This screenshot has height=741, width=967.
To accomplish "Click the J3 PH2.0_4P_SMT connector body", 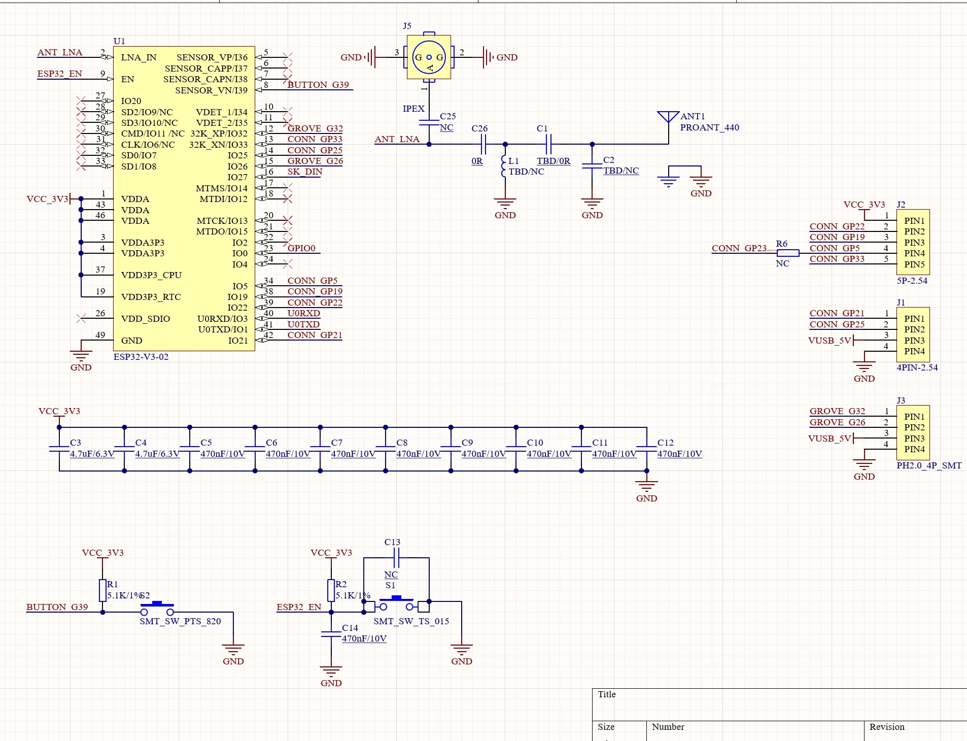I will pos(913,432).
